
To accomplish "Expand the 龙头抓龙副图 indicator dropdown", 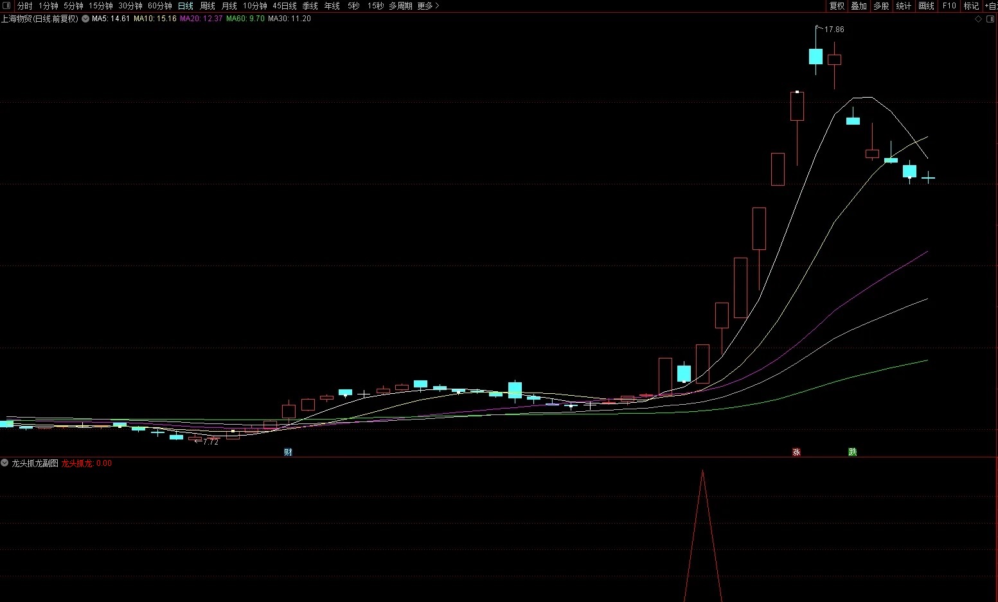I will (4, 463).
